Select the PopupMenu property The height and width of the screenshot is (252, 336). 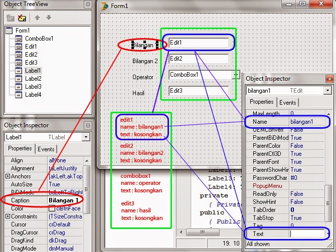click(x=267, y=186)
